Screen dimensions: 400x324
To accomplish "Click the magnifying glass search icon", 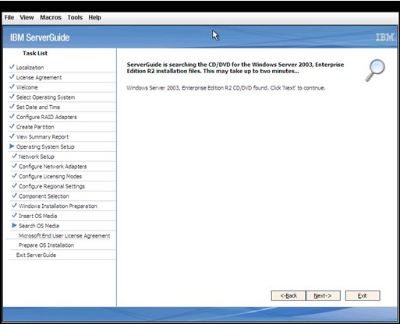I will coord(375,70).
